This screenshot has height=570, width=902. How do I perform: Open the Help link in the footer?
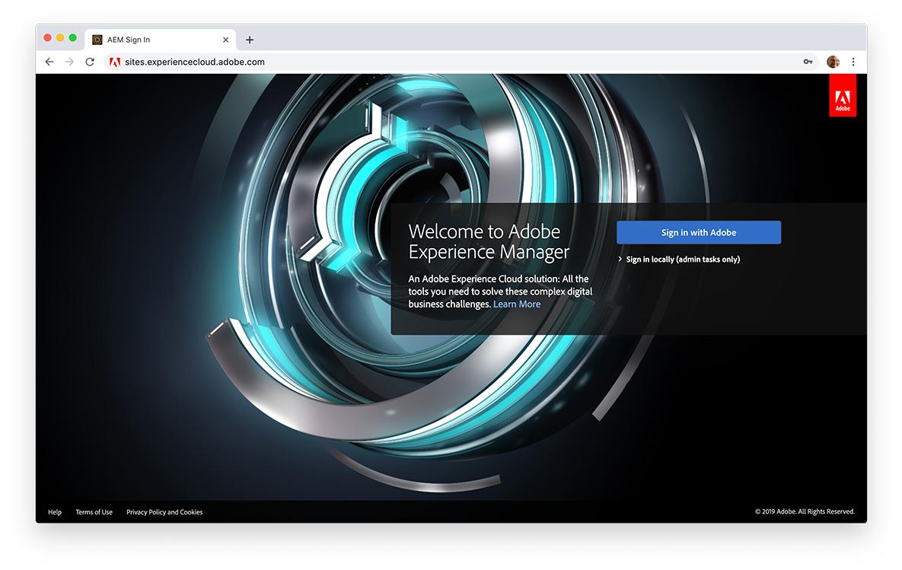55,512
